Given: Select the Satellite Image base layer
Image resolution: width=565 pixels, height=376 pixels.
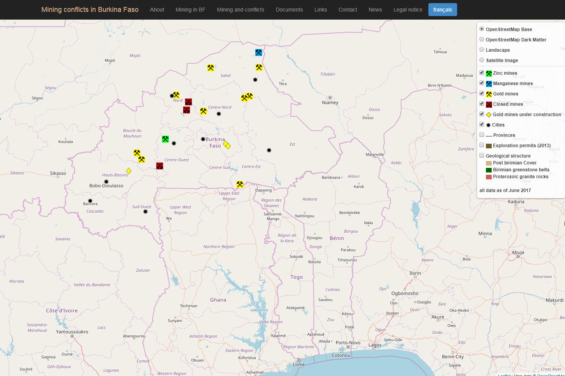Looking at the screenshot, I should pos(482,60).
